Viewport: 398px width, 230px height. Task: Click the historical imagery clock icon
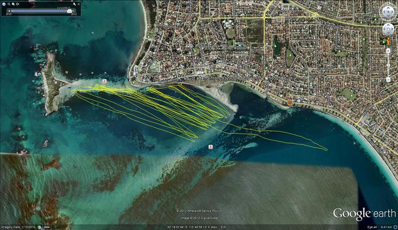pyautogui.click(x=3, y=3)
